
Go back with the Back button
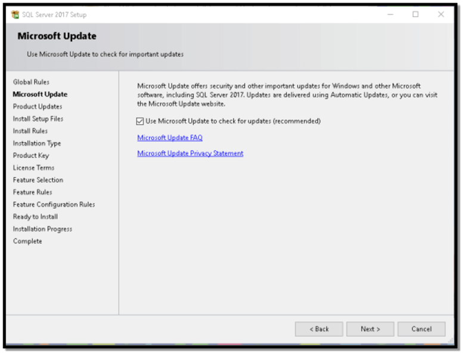coord(319,329)
